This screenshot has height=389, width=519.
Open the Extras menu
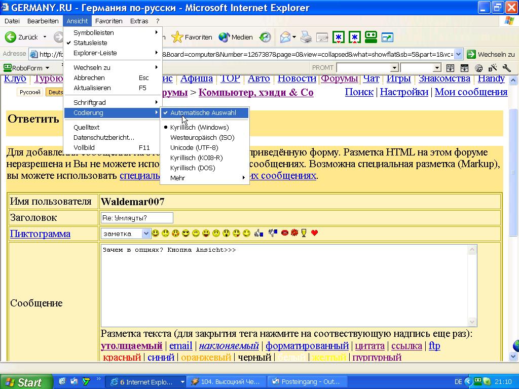point(139,21)
